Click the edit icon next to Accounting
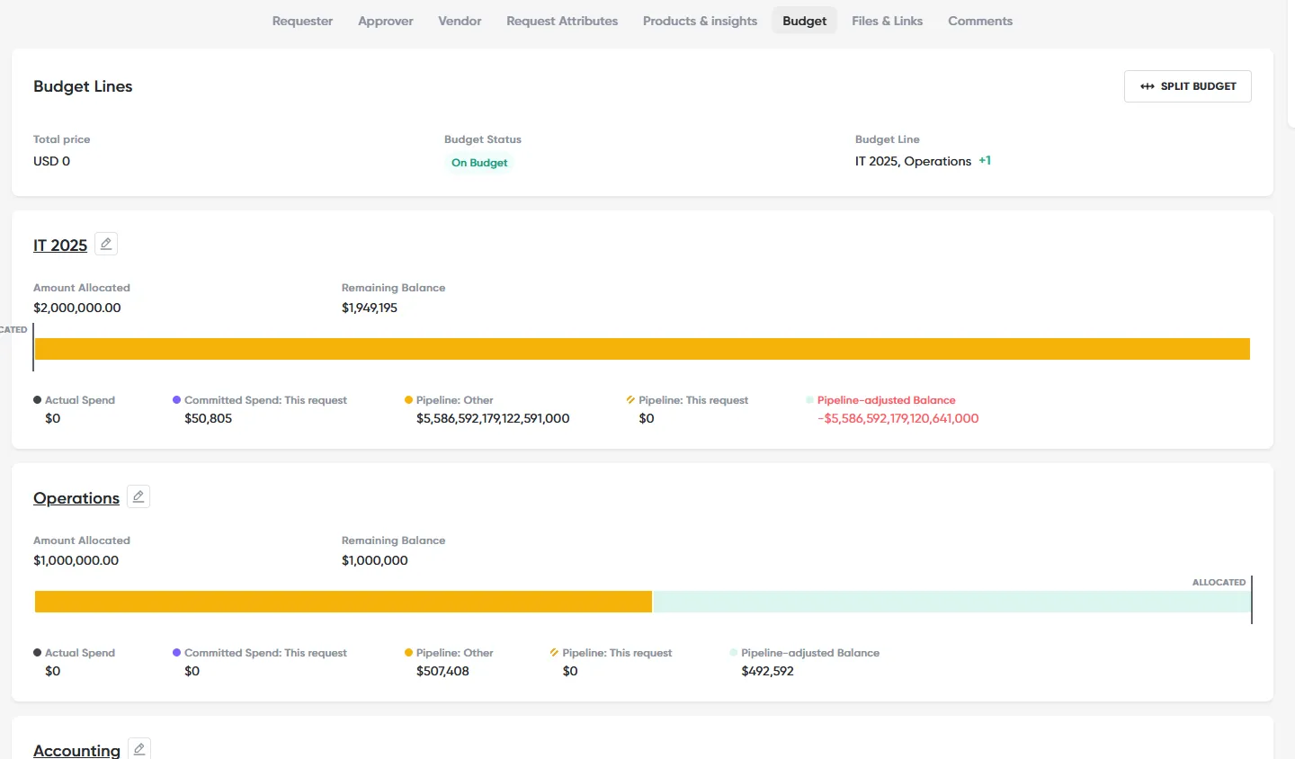The image size is (1295, 759). pyautogui.click(x=139, y=748)
